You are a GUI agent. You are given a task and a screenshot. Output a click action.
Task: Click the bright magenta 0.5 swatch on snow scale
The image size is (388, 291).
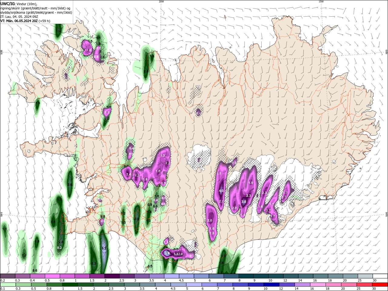click(52, 276)
